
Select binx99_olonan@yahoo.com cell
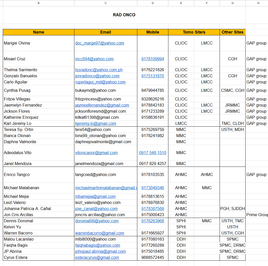coord(106,136)
